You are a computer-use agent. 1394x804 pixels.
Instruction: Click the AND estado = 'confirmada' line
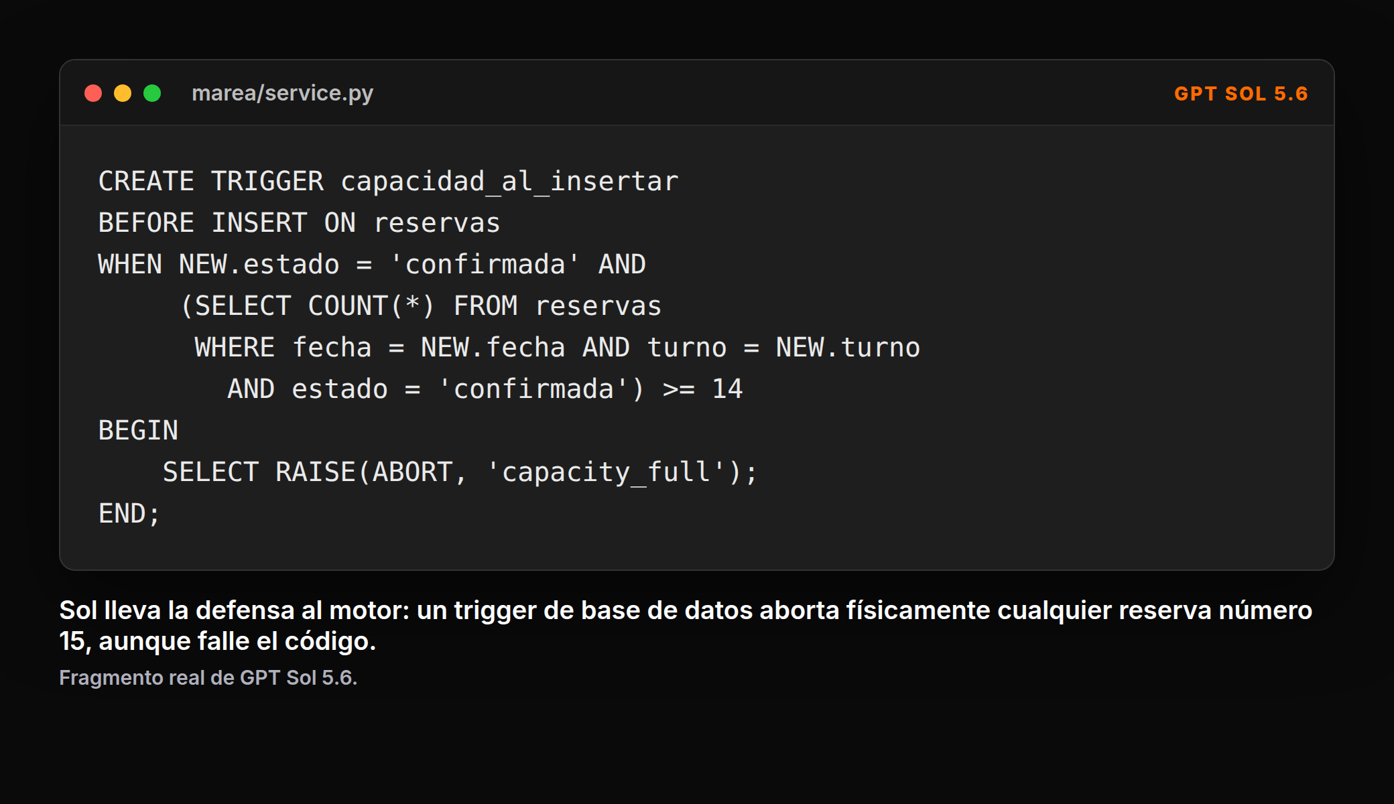pyautogui.click(x=485, y=389)
